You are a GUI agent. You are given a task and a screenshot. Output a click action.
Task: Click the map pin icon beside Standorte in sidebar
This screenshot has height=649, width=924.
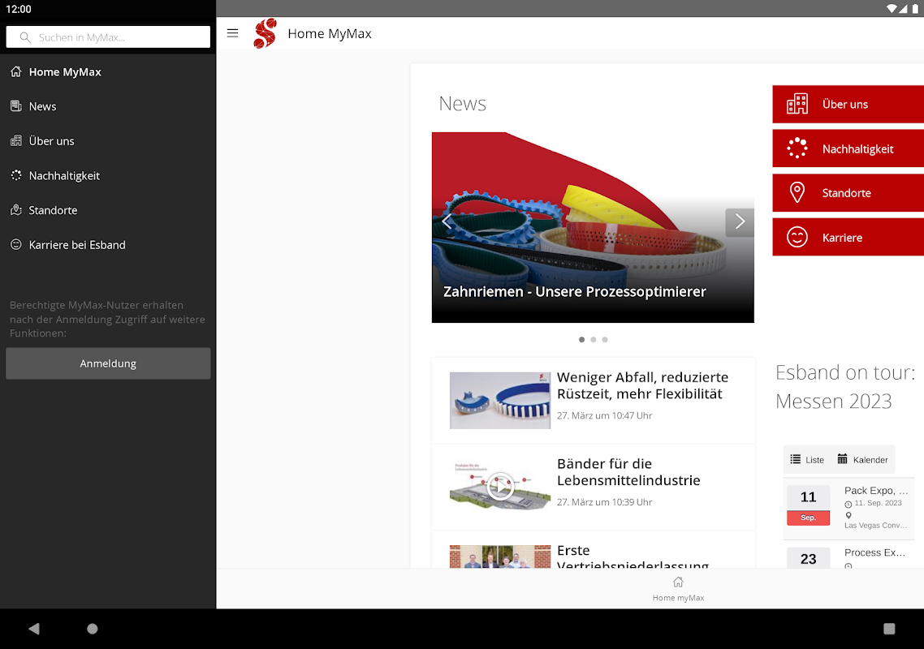click(x=16, y=209)
